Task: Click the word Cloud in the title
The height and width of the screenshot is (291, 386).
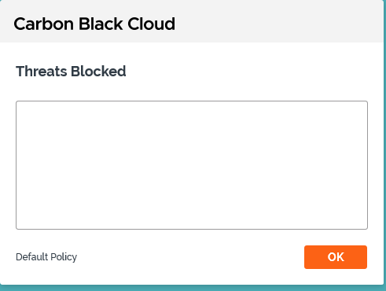Action: 151,24
